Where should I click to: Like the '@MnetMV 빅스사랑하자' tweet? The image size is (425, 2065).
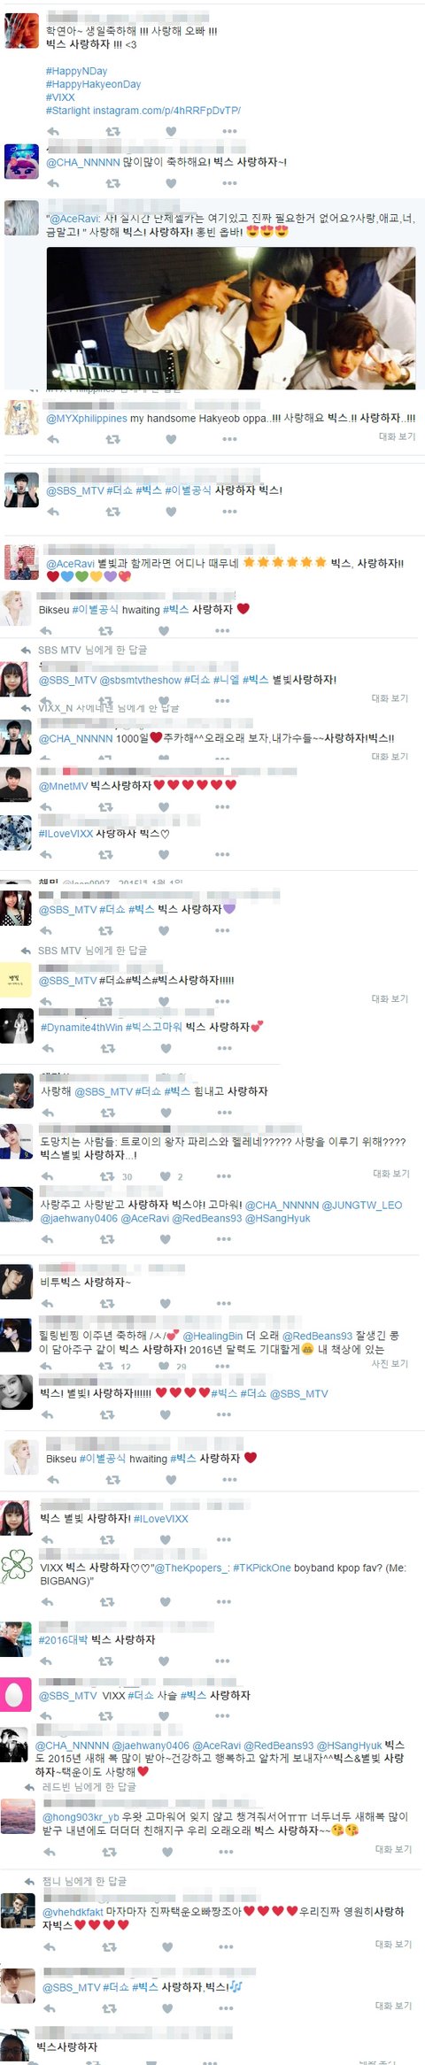(x=164, y=806)
